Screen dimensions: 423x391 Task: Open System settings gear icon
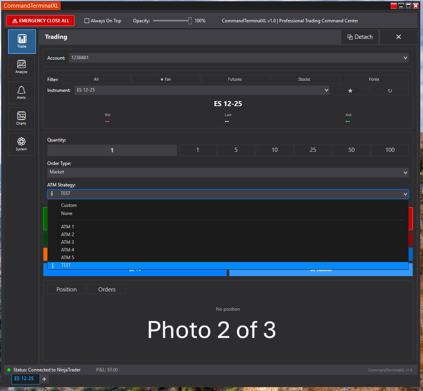pyautogui.click(x=22, y=144)
